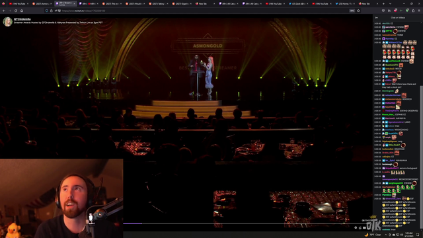
Task: Reload the page with the browser refresh icon
Action: [16, 11]
